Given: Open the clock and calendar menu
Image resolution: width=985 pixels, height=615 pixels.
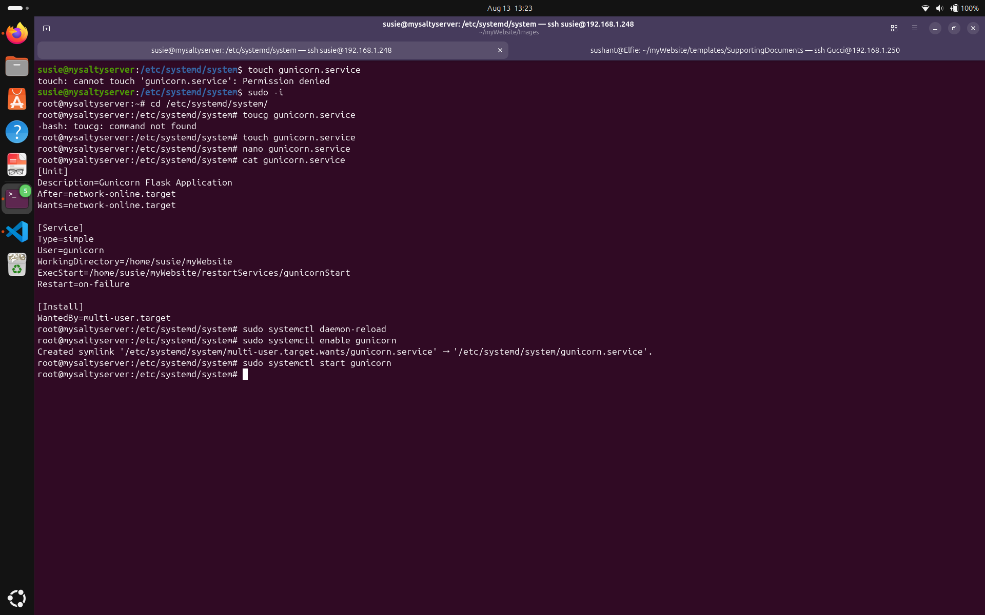Looking at the screenshot, I should click(x=510, y=8).
